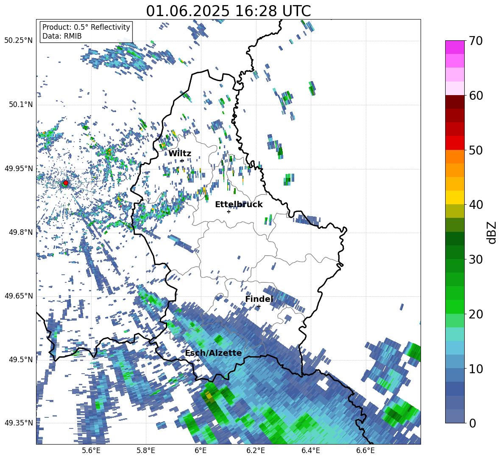
Task: Click the Wiltz cross marker
Action: click(182, 161)
